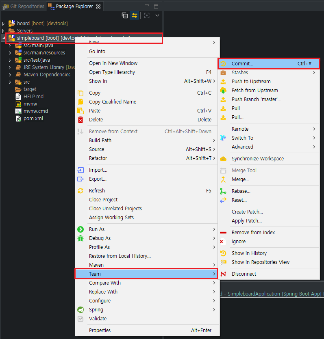Click SimpleboardApplication [Spring Boot App] console label
The image size is (324, 339).
pos(274,294)
